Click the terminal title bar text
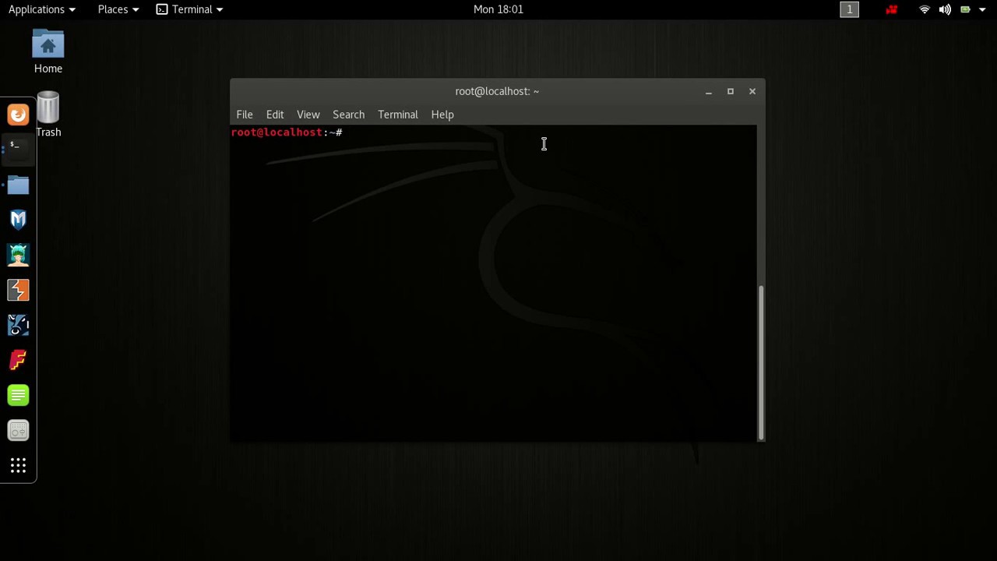The height and width of the screenshot is (561, 997). tap(497, 91)
